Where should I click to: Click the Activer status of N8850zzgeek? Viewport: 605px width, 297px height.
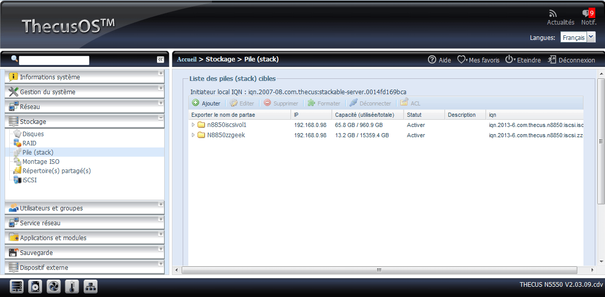[416, 135]
